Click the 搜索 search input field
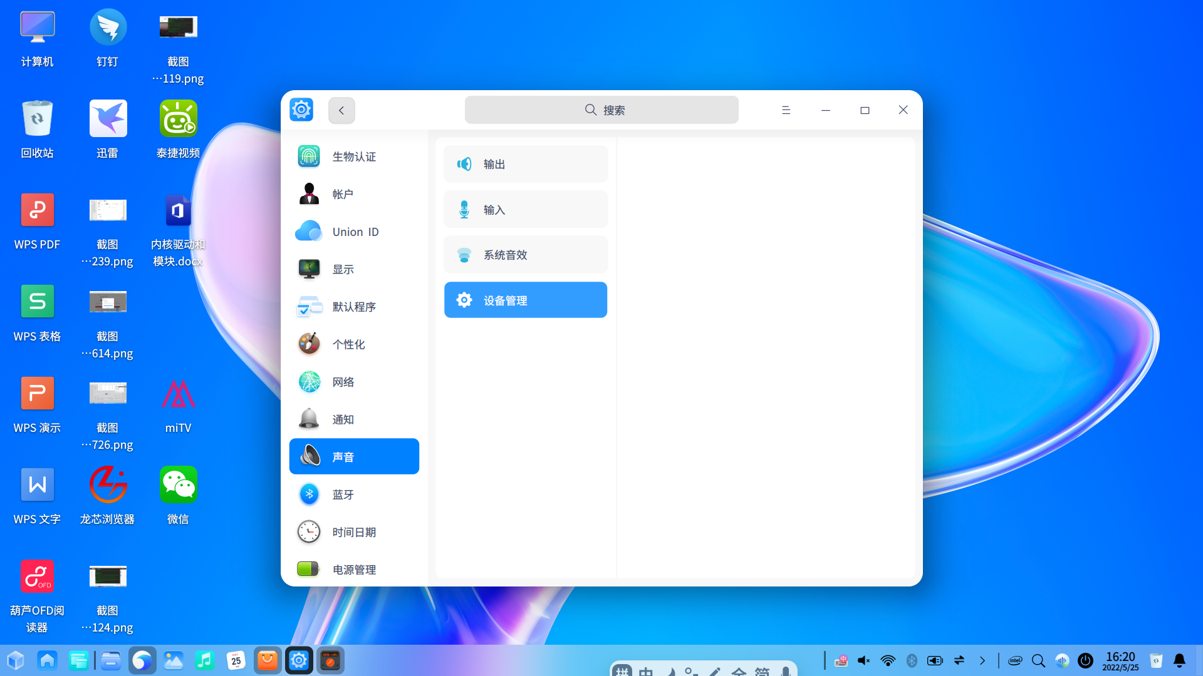The width and height of the screenshot is (1203, 676). tap(601, 110)
